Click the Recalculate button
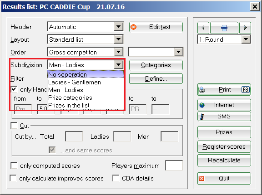The image size is (262, 195). [224, 160]
